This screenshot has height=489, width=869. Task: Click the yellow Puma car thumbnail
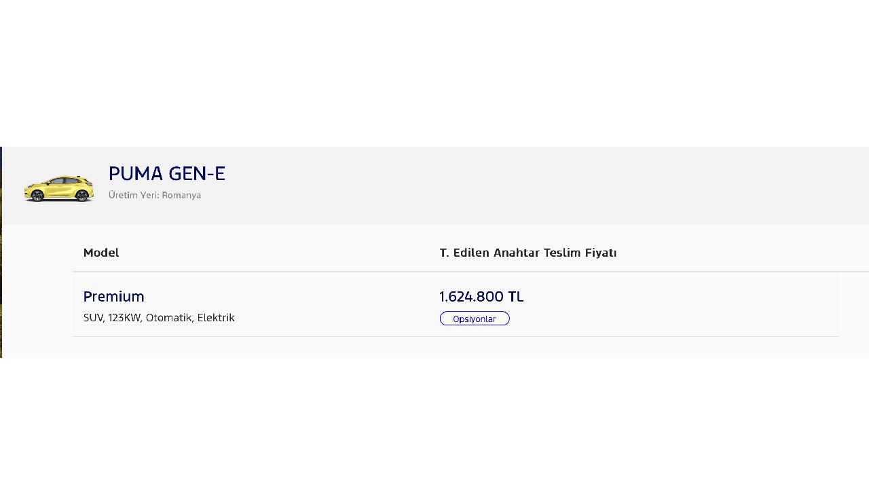tap(58, 188)
